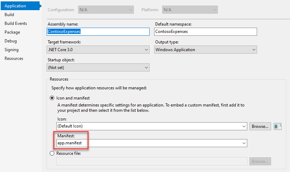Viewport: 290px width, 172px height.
Task: Expand the Manifest dropdown
Action: (152, 143)
